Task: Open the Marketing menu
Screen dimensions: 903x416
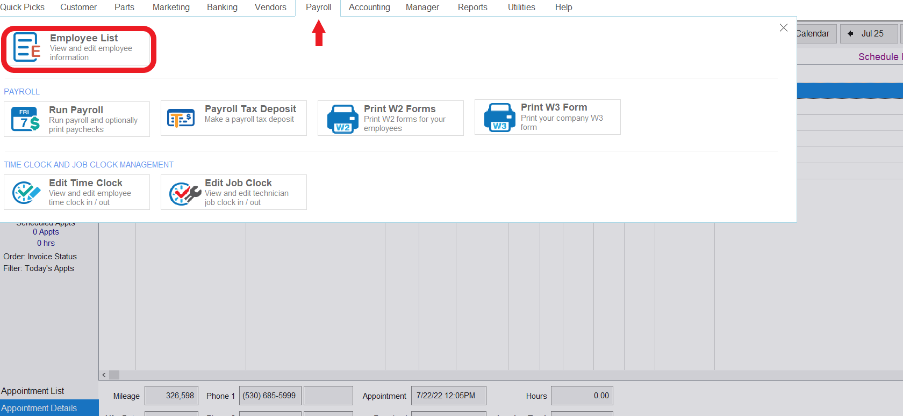Action: tap(171, 7)
